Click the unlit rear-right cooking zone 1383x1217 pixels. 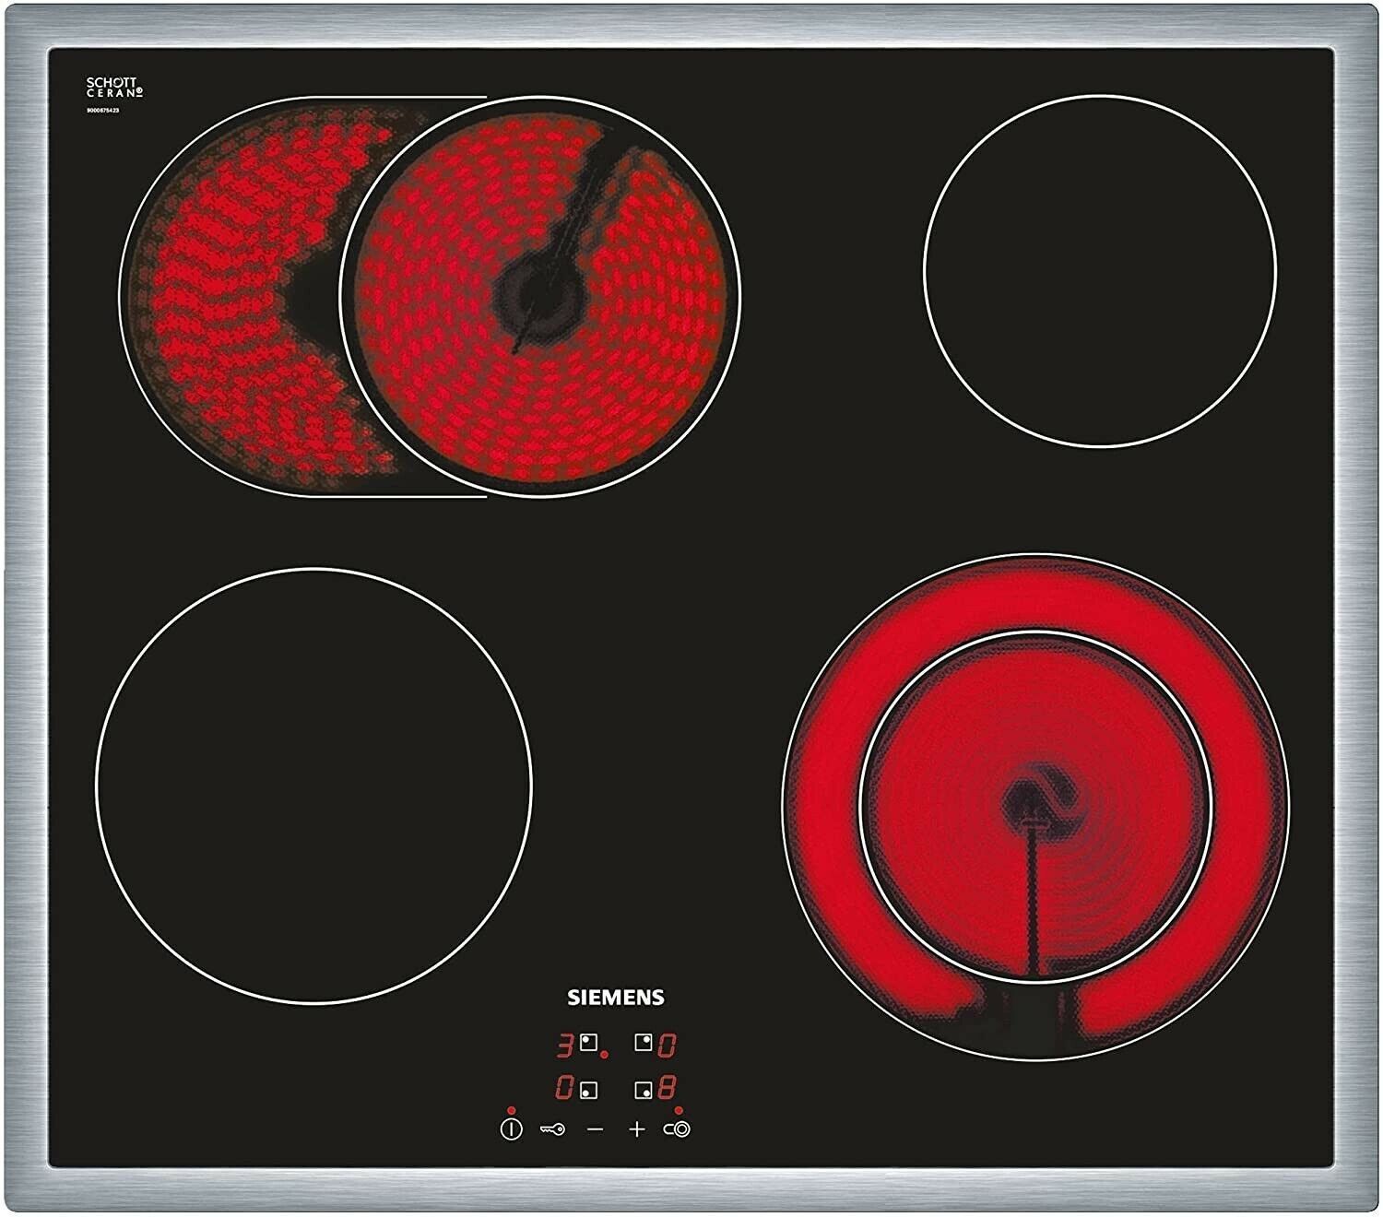point(1100,271)
